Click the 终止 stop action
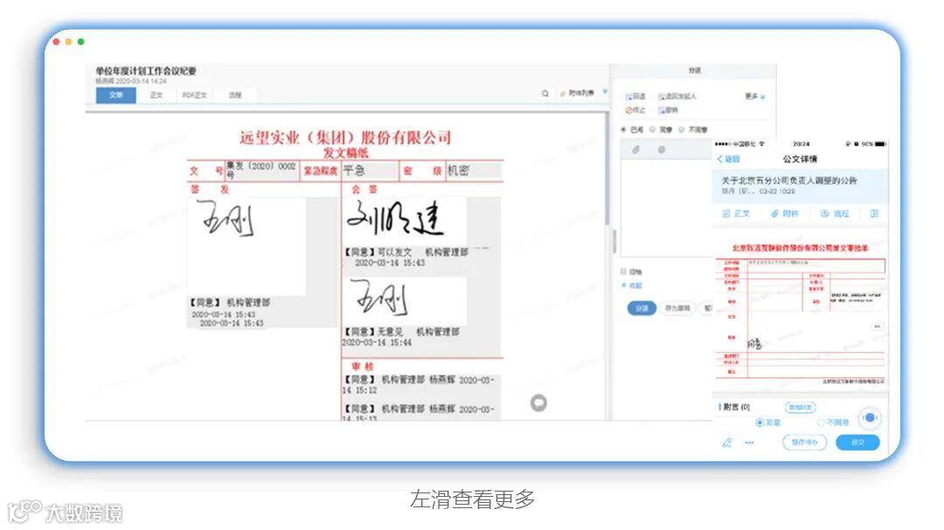This screenshot has width=944, height=530. (635, 110)
